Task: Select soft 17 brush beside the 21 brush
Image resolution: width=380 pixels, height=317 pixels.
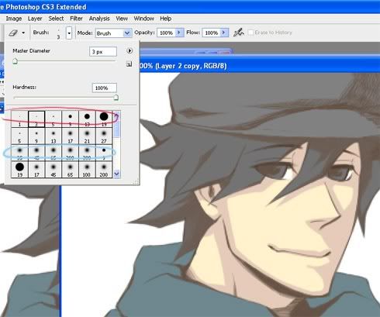Action: (x=70, y=136)
